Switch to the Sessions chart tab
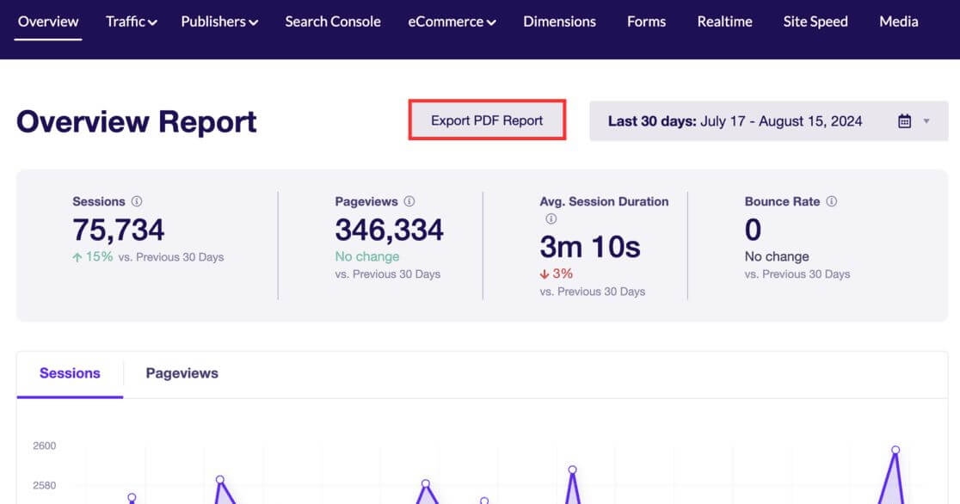 [70, 373]
